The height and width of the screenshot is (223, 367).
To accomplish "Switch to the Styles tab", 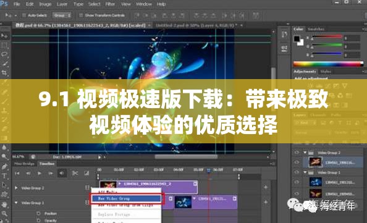I will pyautogui.click(x=326, y=72).
